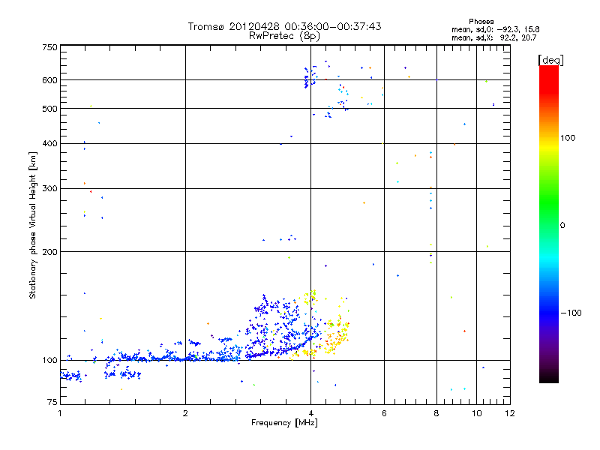Click the 'Phases' heading at top right
Screen dimensions: 600x450
point(481,22)
